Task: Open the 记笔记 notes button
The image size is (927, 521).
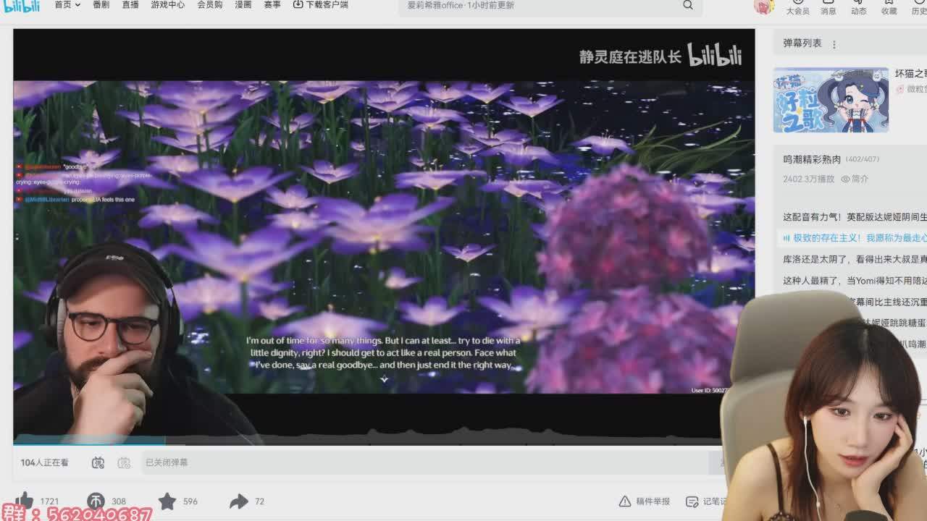Action: (705, 501)
